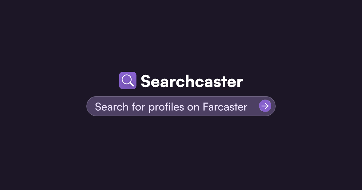The height and width of the screenshot is (190, 362).
Task: Click the white magnifier glyph in the logo
Action: pos(128,81)
